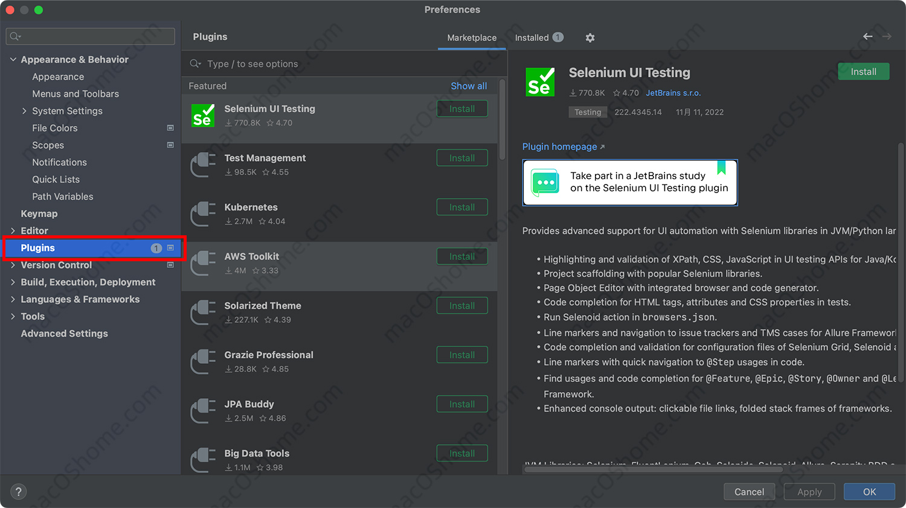Click the help question mark button
Screen dimensions: 906x508
click(x=19, y=492)
